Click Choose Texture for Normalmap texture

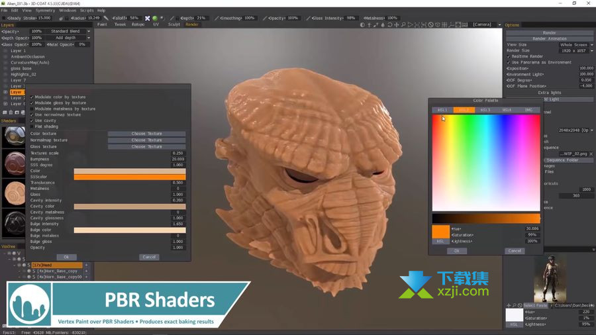pos(147,140)
